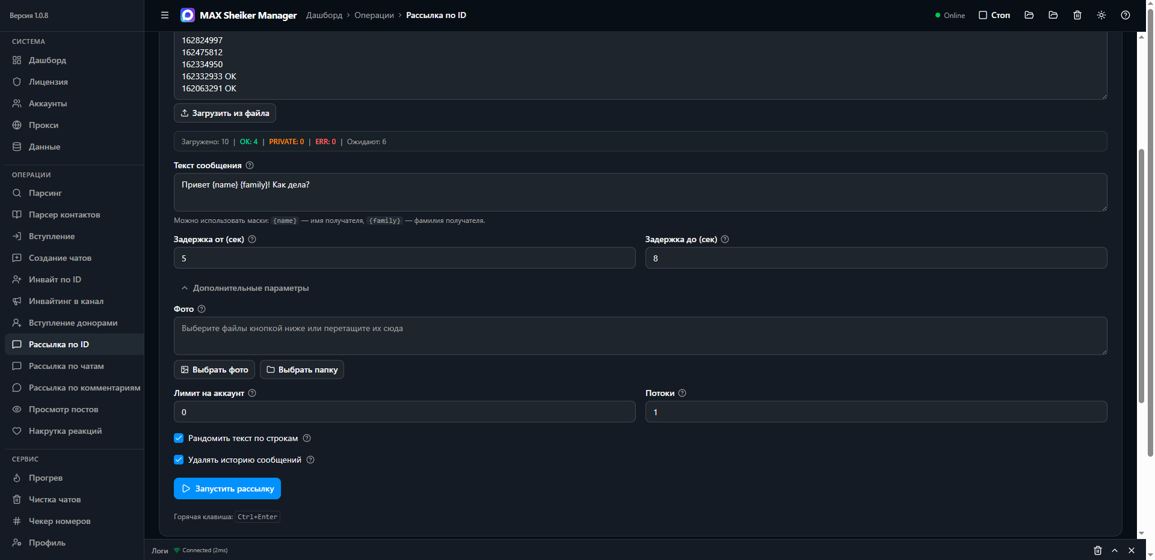Open Инвайтинг в канал

point(74,301)
